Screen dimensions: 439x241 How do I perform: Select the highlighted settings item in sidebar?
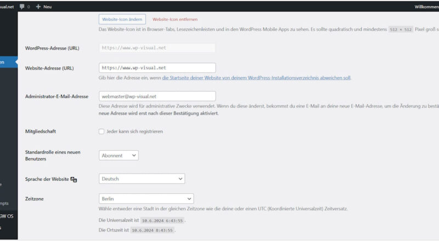[8, 62]
